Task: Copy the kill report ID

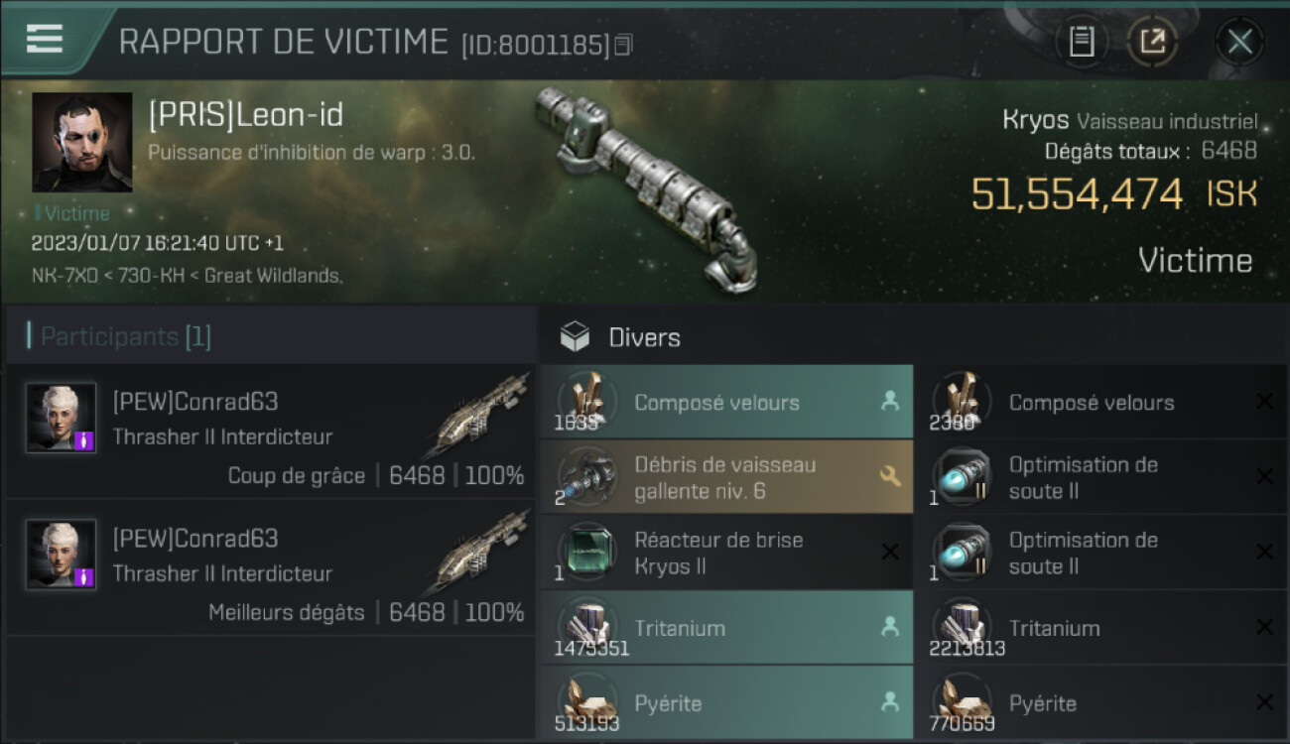Action: (x=623, y=45)
